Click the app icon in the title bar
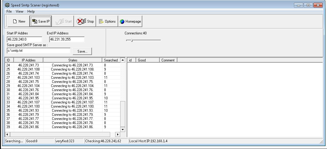 [7, 5]
